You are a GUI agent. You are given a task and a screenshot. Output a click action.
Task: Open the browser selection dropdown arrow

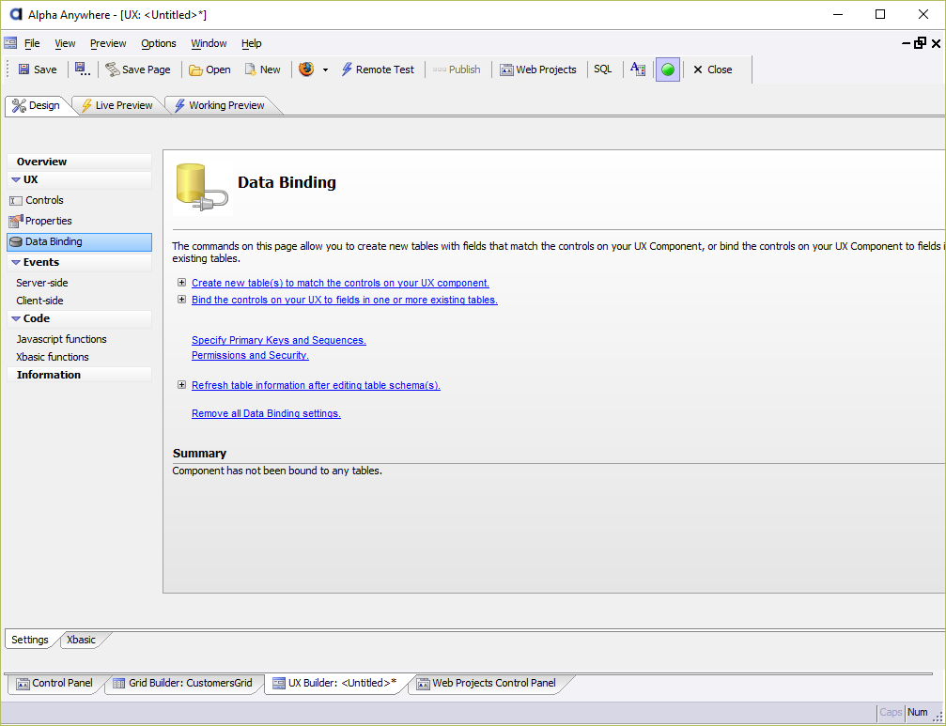(325, 70)
